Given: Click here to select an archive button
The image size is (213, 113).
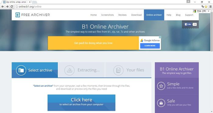Looking at the screenshot, I should click(81, 103).
